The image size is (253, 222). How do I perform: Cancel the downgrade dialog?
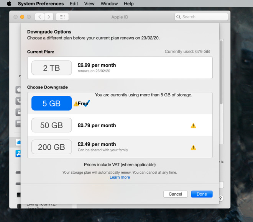pos(175,194)
